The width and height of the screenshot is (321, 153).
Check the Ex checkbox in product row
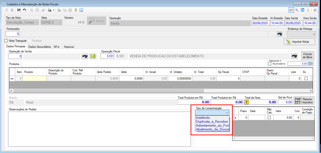pos(306,78)
